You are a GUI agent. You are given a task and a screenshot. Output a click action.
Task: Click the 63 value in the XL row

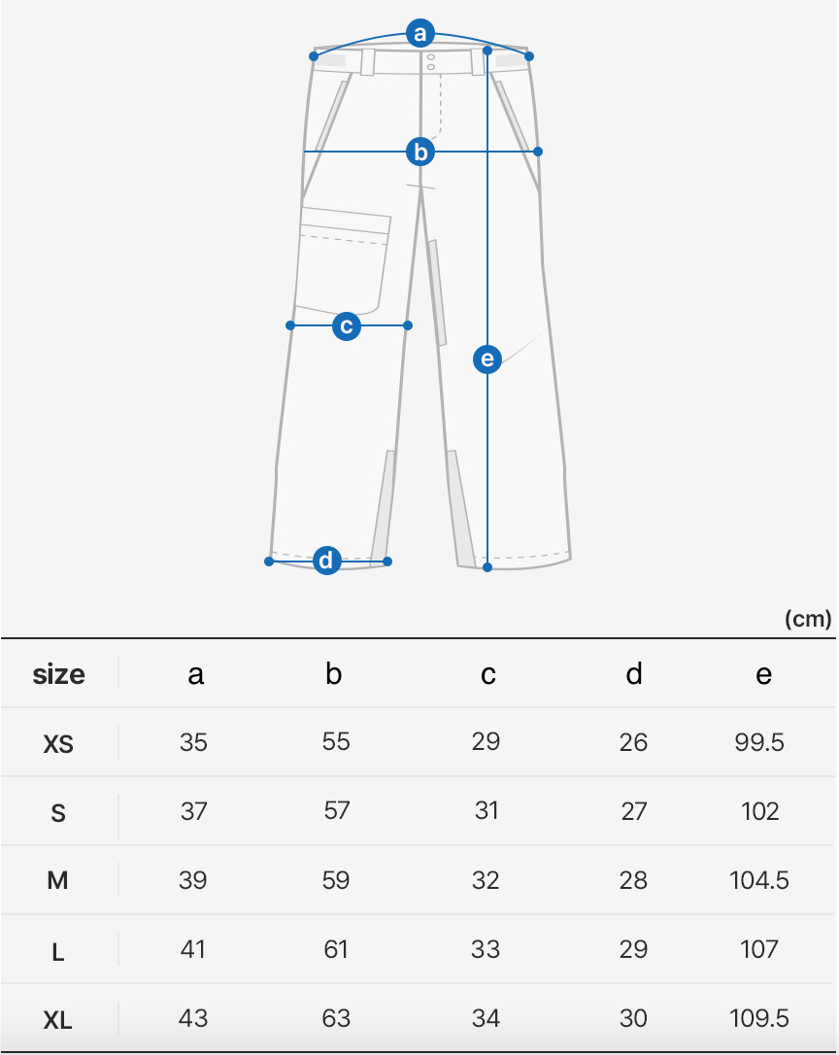(x=336, y=1018)
